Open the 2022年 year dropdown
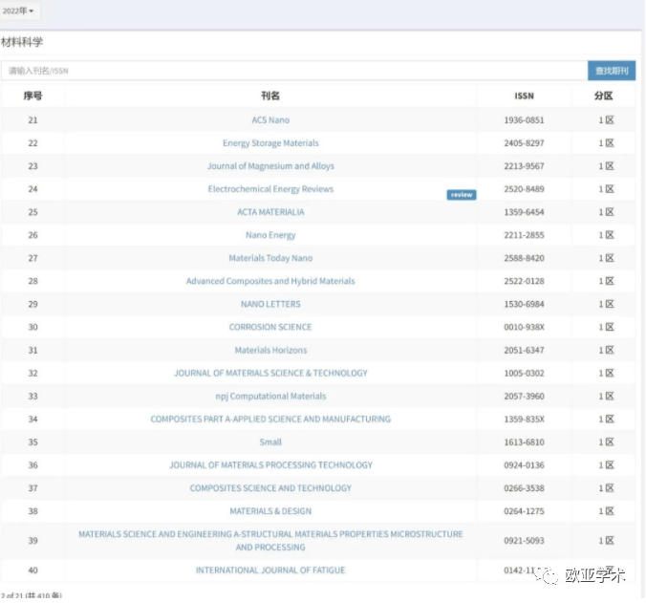646x603 pixels. point(18,11)
